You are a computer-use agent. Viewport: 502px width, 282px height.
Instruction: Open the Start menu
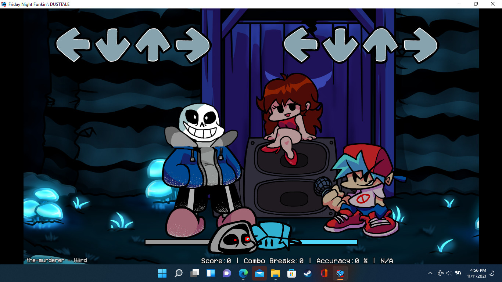tap(162, 273)
